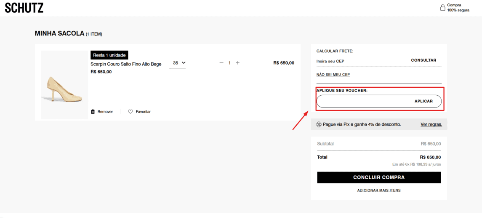Remove the item via Remover text
482x218 pixels.
(105, 112)
